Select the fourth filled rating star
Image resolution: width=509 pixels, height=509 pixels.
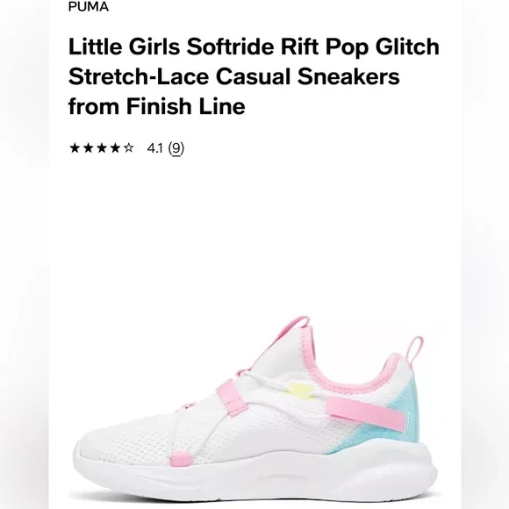[x=115, y=148]
